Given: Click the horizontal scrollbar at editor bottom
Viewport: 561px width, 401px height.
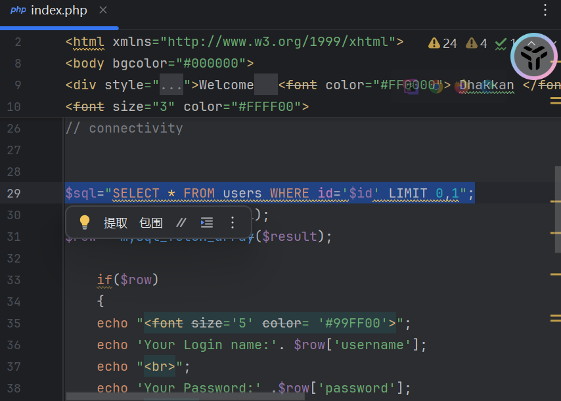Looking at the screenshot, I should 185,396.
